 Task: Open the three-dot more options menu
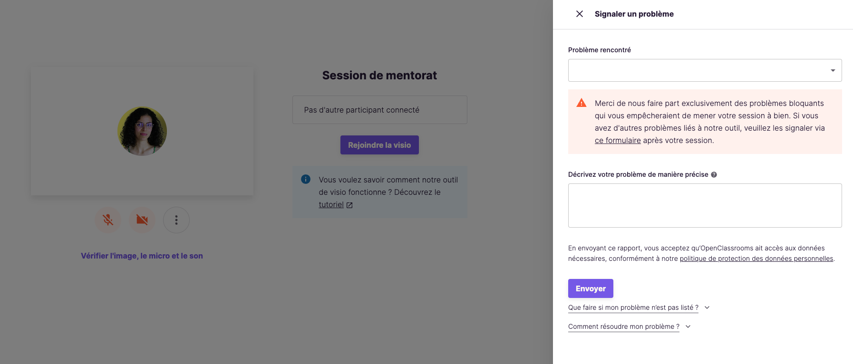tap(176, 220)
